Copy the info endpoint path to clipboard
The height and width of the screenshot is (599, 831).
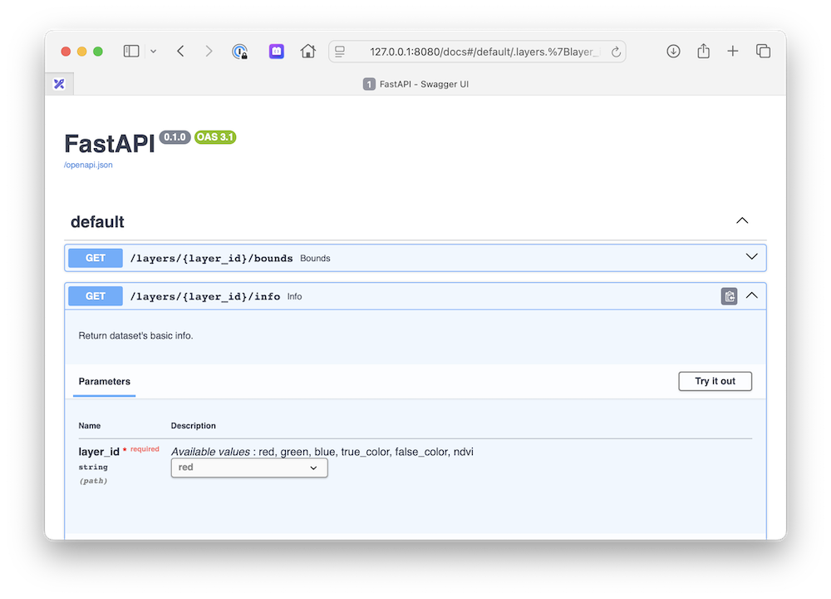[730, 296]
